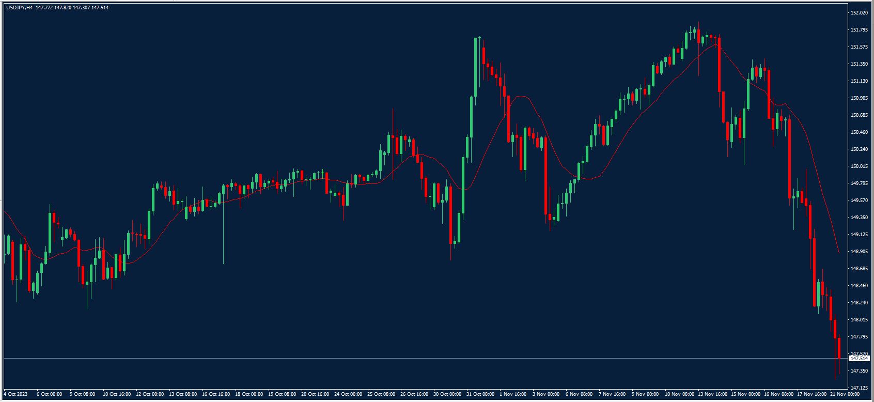This screenshot has height=402, width=874.
Task: Click the 13 Nov 16:00 time label
Action: pyautogui.click(x=712, y=394)
